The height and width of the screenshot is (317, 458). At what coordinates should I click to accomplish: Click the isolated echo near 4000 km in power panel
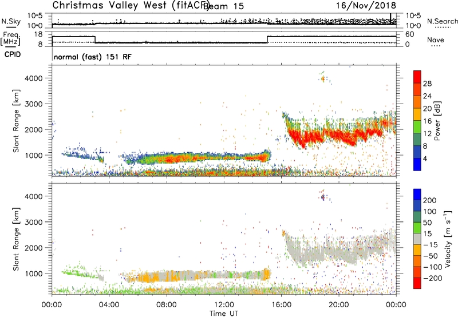pyautogui.click(x=323, y=78)
